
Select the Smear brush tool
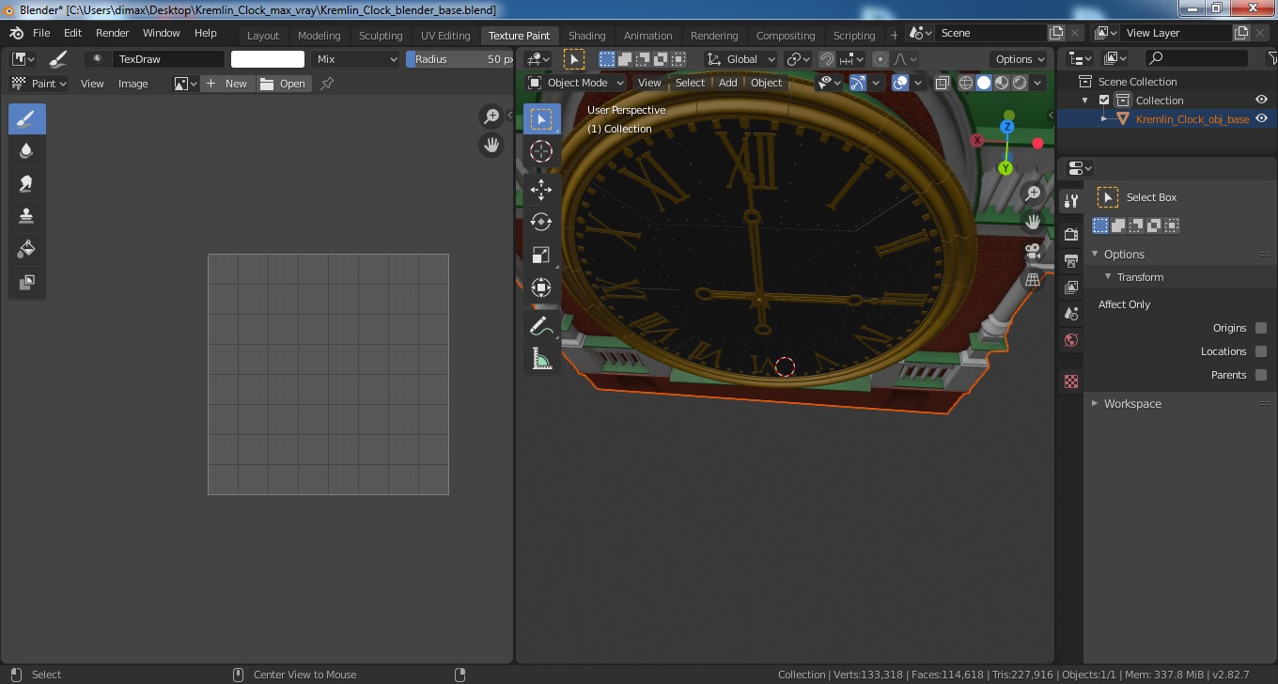coord(27,184)
